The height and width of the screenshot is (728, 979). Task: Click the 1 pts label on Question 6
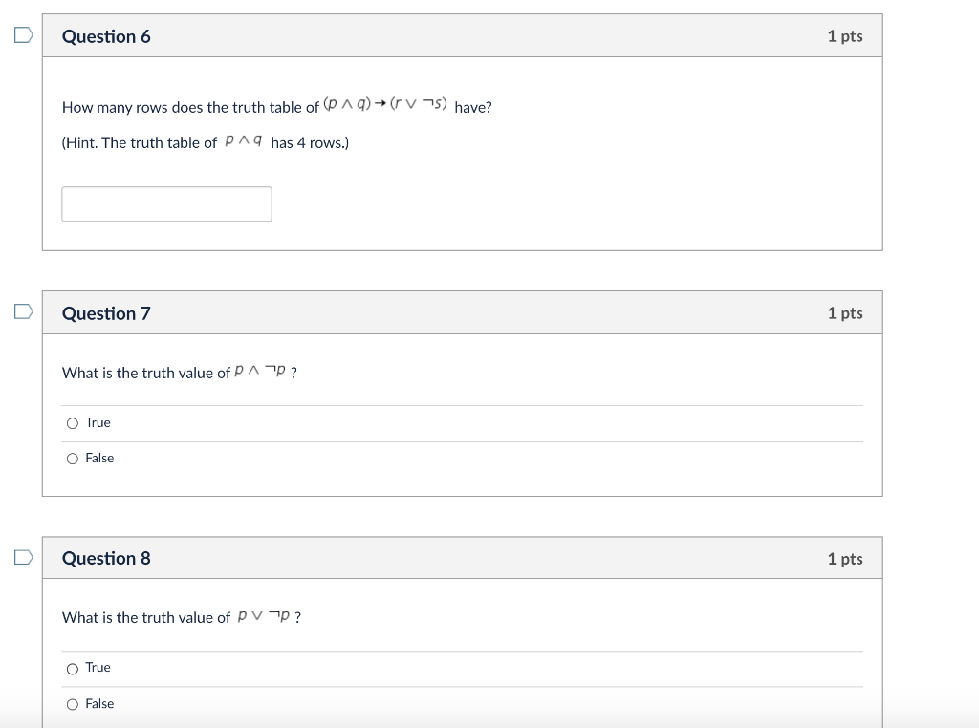[x=845, y=36]
